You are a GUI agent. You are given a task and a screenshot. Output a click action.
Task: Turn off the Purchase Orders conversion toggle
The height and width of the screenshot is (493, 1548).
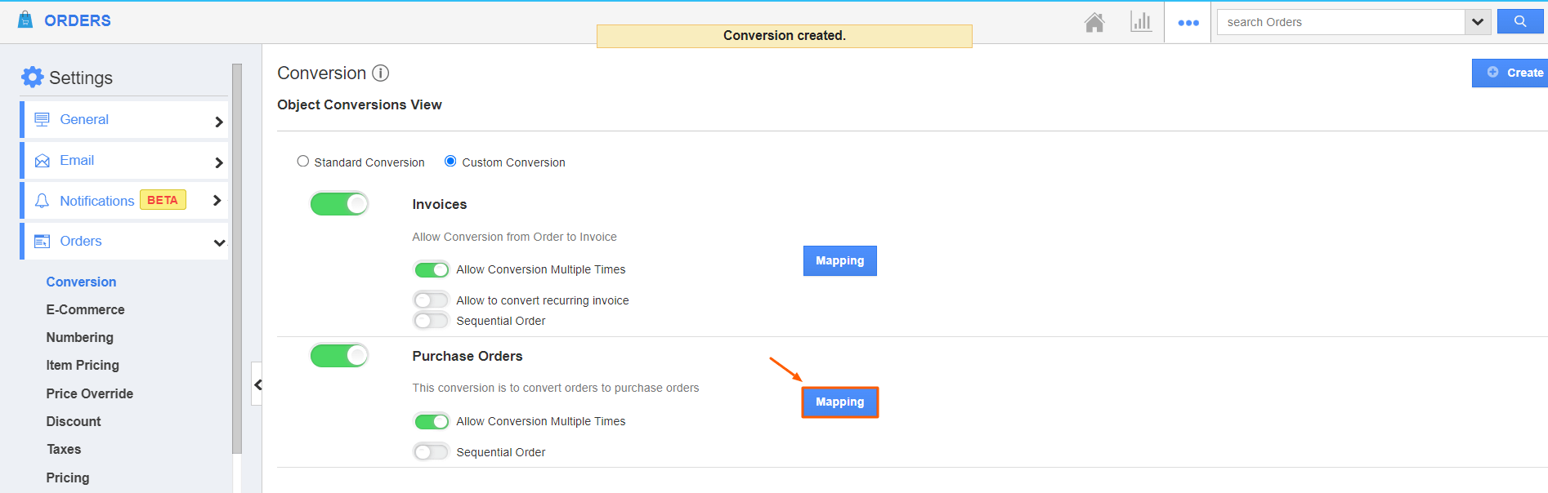pyautogui.click(x=339, y=356)
